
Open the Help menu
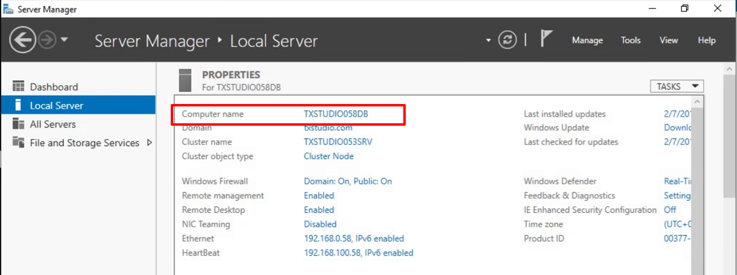tap(706, 40)
